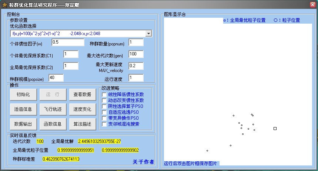Click the 运行速度 input field
318x171 pixels.
tap(136, 78)
